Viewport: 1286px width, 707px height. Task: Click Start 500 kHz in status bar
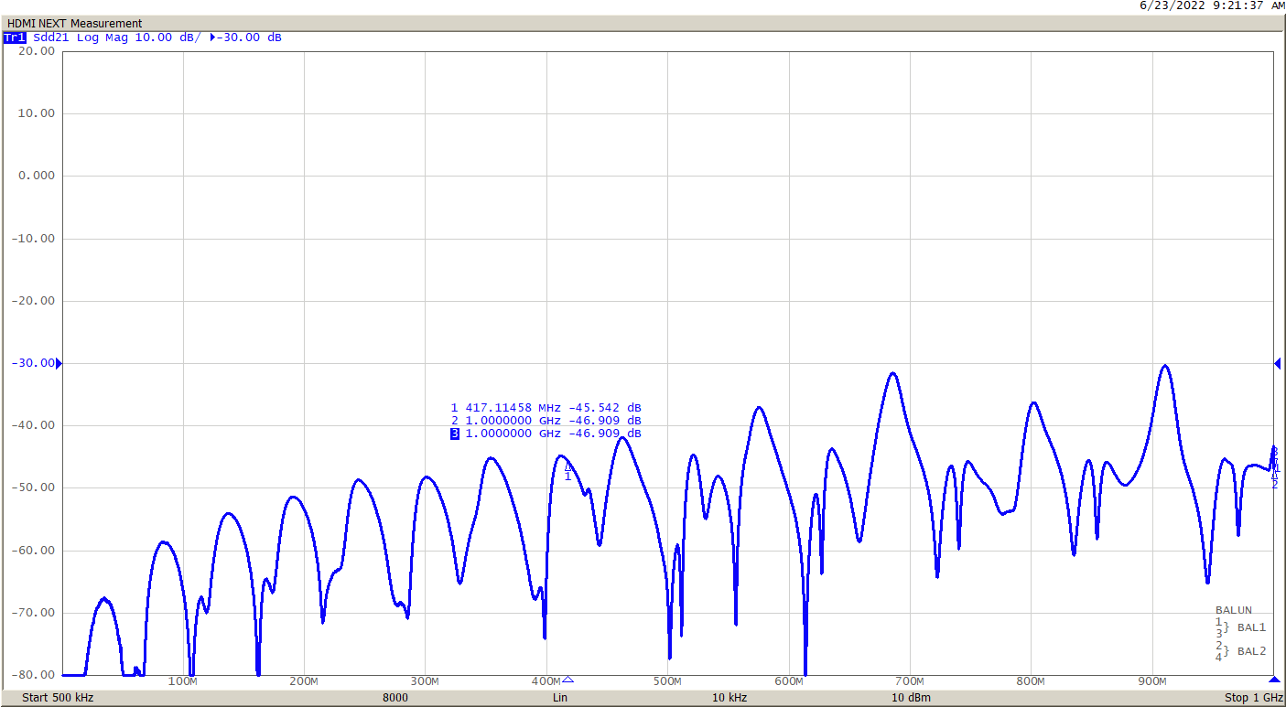point(58,698)
